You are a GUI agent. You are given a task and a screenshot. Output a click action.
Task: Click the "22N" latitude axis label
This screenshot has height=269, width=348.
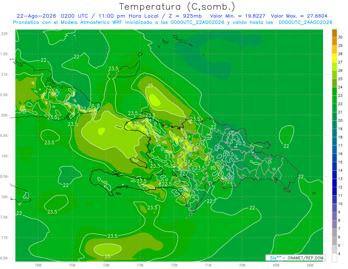(x=4, y=34)
